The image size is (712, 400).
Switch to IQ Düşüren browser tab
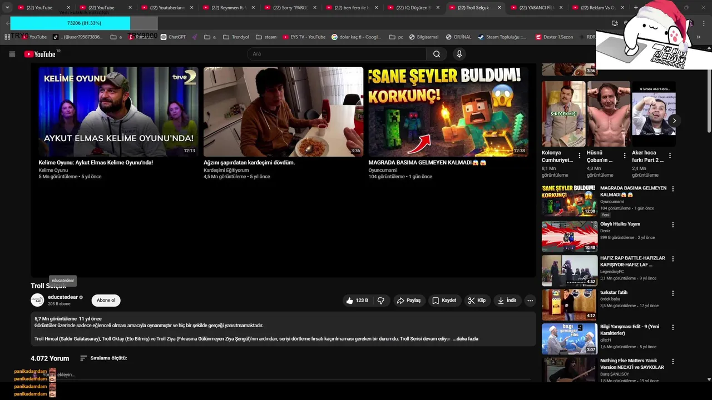pyautogui.click(x=412, y=8)
